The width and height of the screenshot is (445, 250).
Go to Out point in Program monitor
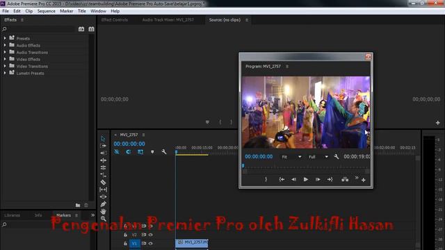(330, 179)
